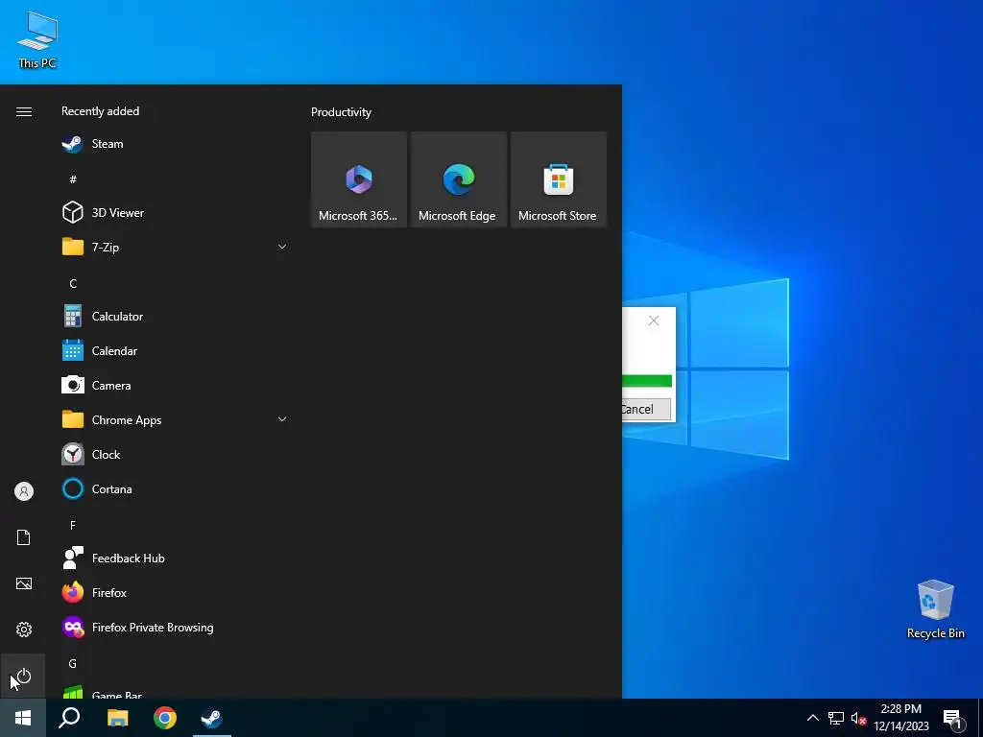Open File Explorer from the taskbar
The image size is (983, 737).
coord(118,718)
